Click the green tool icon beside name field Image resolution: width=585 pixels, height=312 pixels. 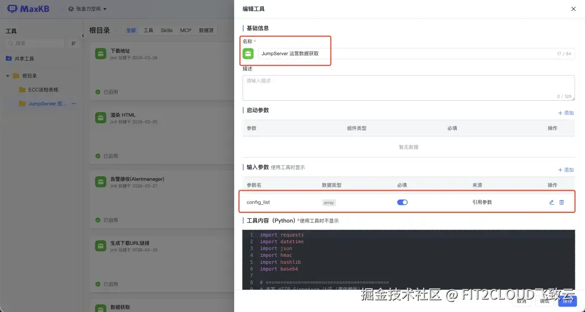point(248,54)
